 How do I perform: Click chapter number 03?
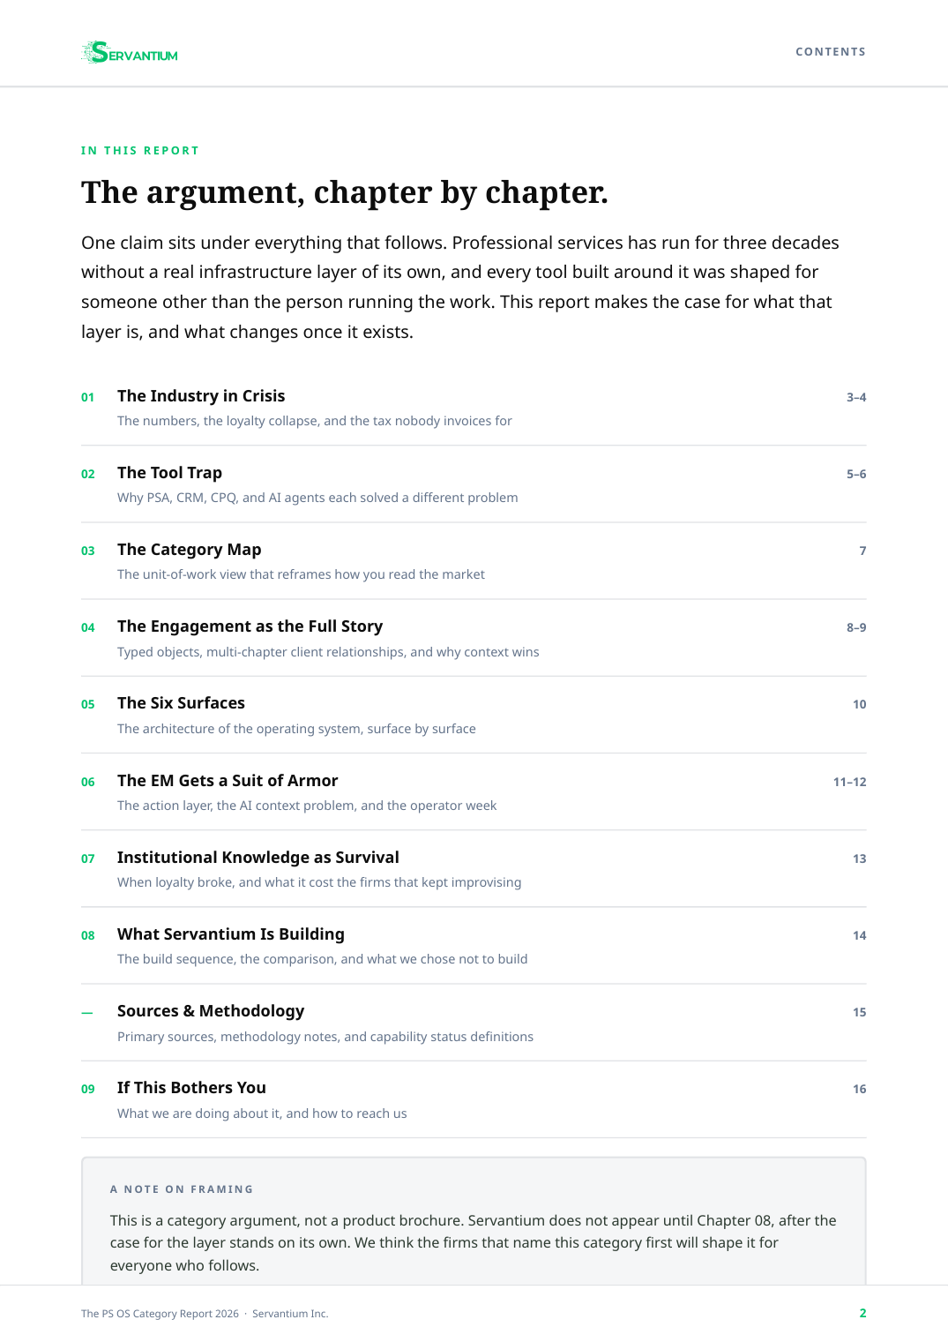[x=88, y=551]
